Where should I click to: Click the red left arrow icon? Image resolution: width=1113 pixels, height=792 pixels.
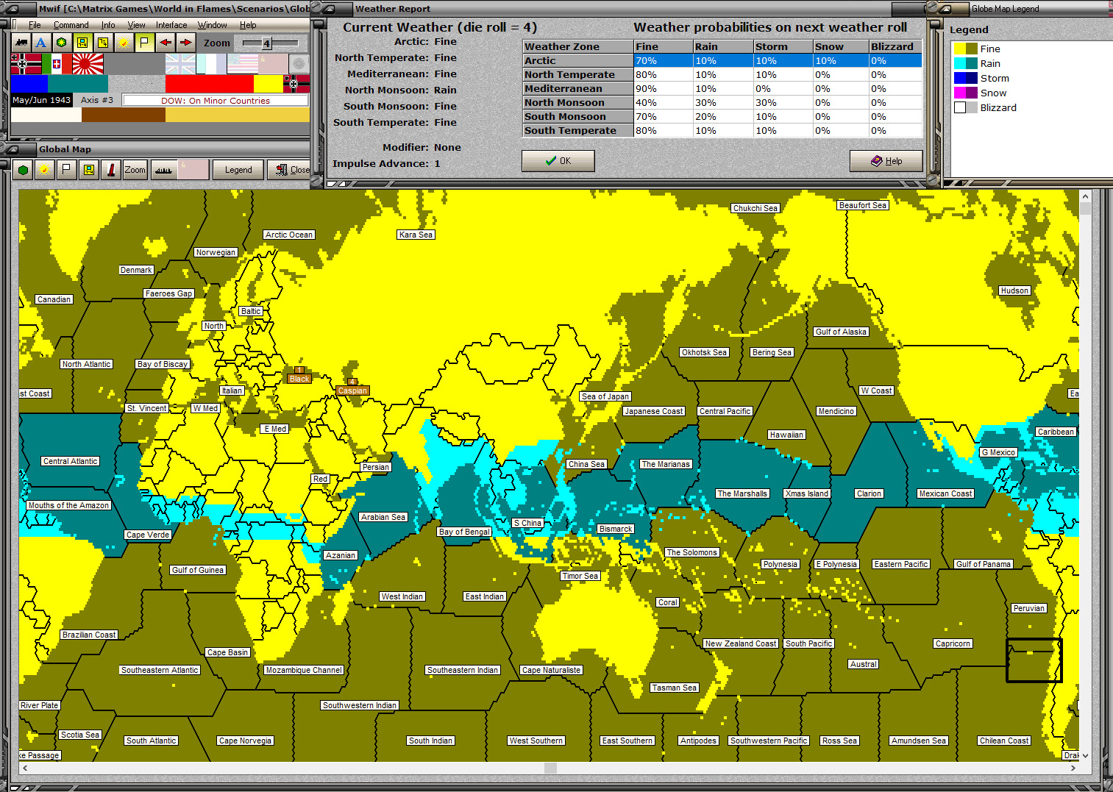click(166, 43)
